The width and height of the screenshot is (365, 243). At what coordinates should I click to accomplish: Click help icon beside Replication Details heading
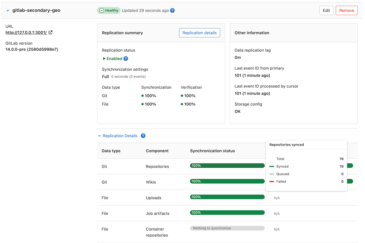pos(143,136)
